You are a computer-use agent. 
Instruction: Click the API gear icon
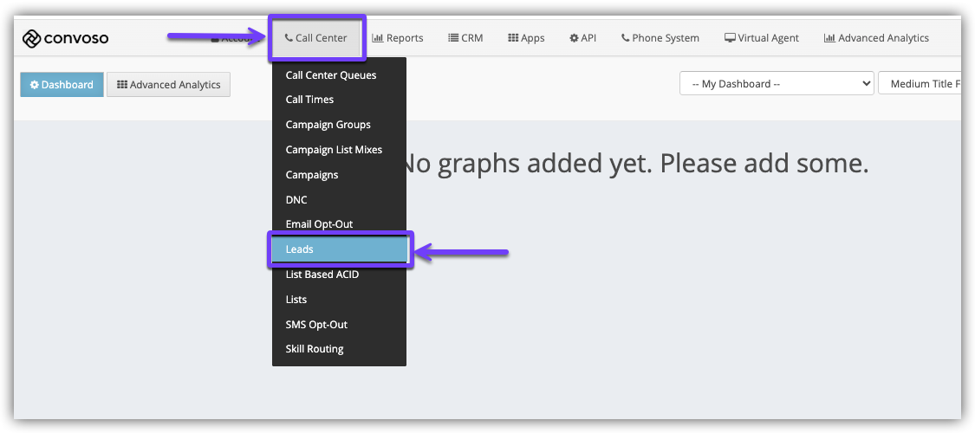pyautogui.click(x=574, y=38)
